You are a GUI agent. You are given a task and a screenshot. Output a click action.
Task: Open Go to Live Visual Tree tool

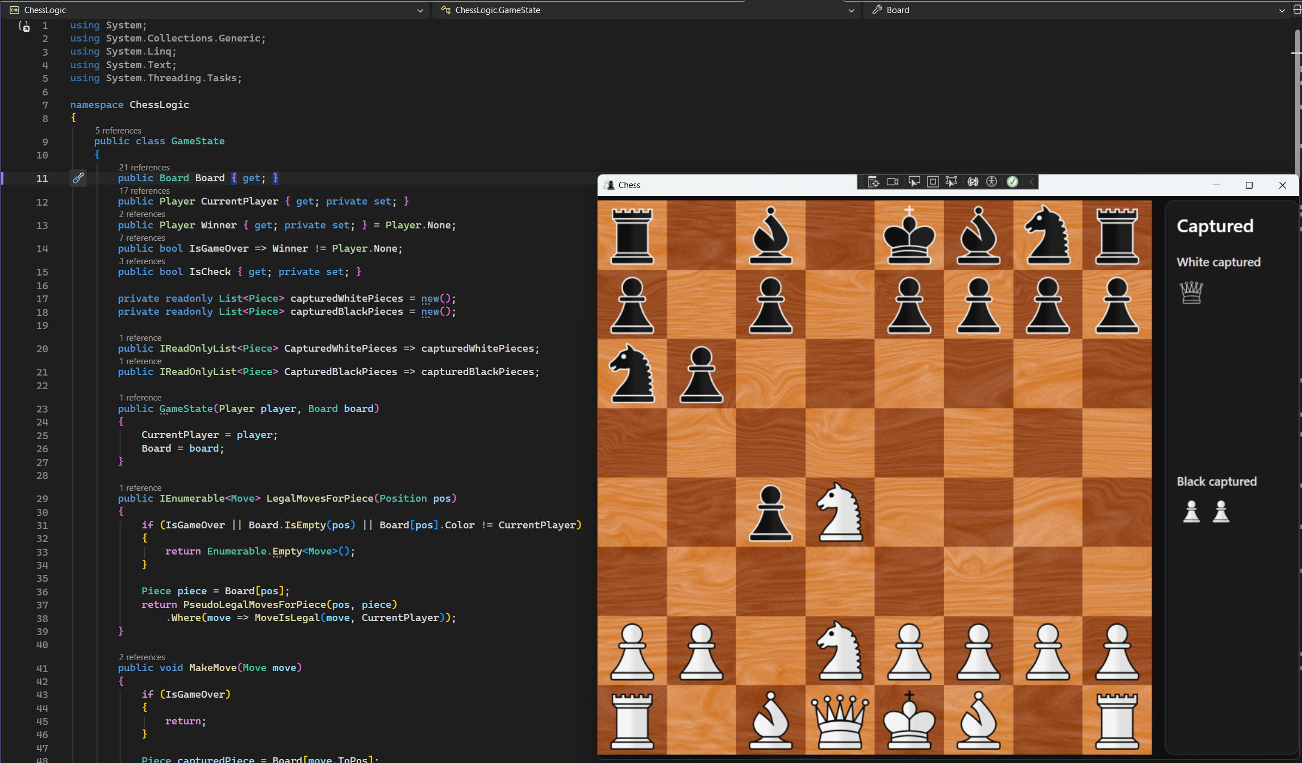[x=874, y=182]
